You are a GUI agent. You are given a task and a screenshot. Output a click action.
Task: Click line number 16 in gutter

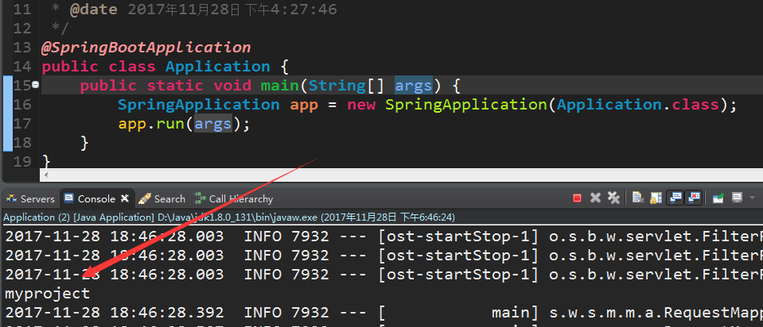(x=22, y=105)
